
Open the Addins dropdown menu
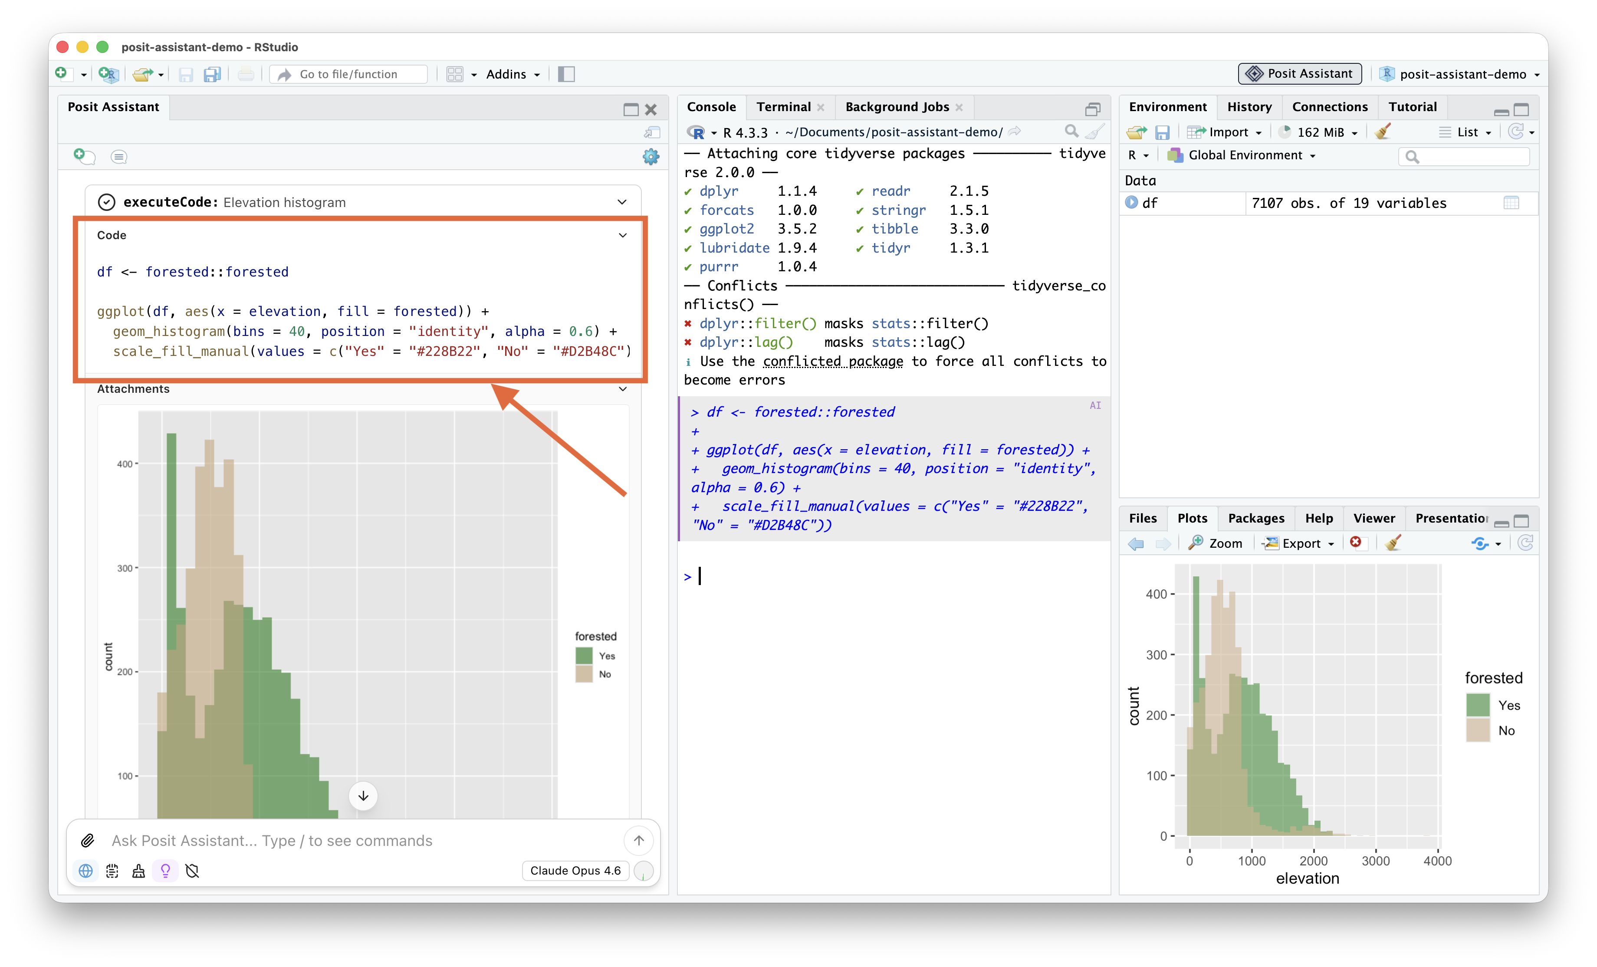[513, 75]
